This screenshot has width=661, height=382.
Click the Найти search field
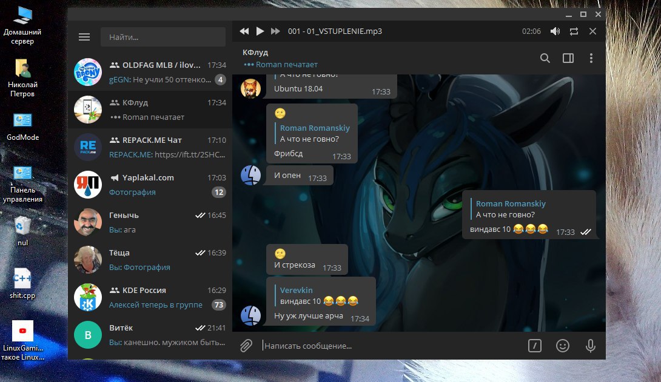tap(163, 37)
